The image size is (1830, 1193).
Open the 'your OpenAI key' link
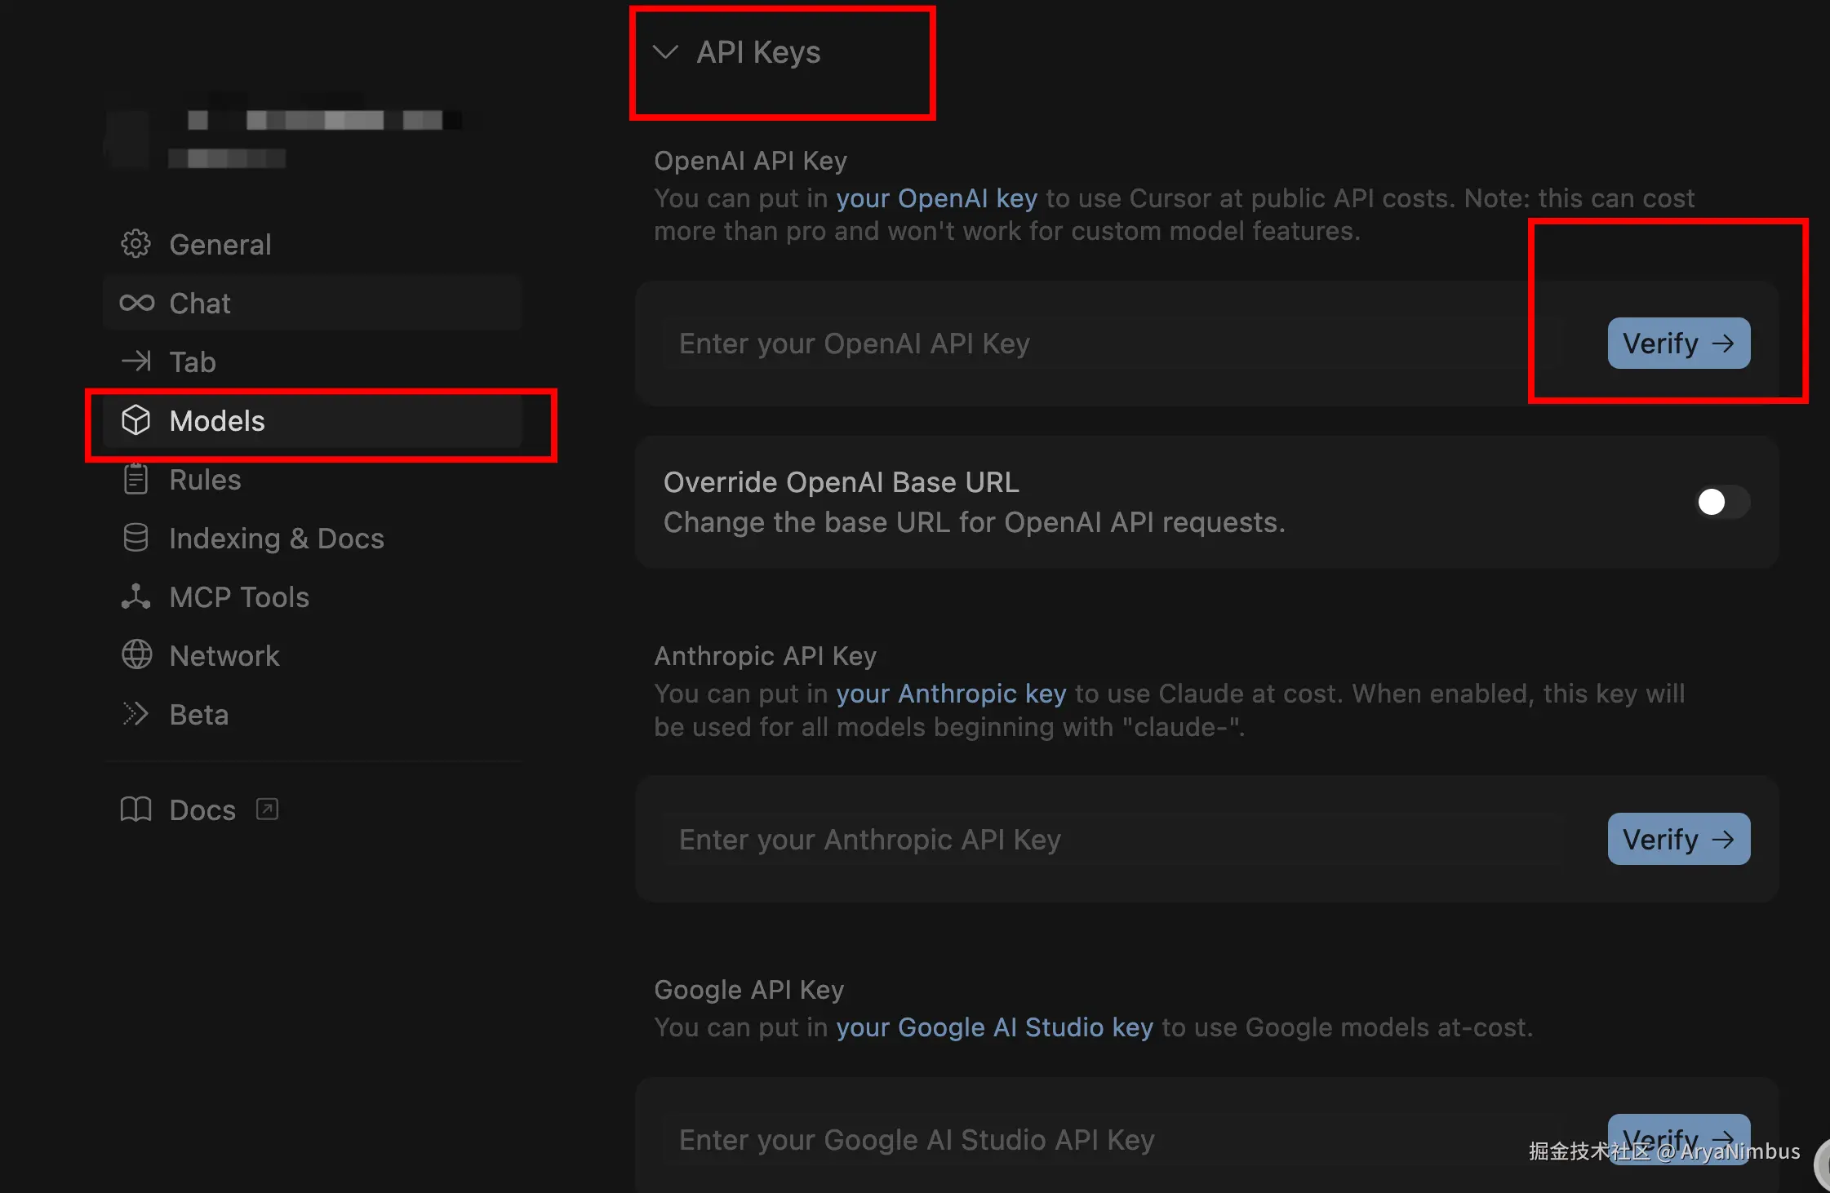pyautogui.click(x=936, y=198)
